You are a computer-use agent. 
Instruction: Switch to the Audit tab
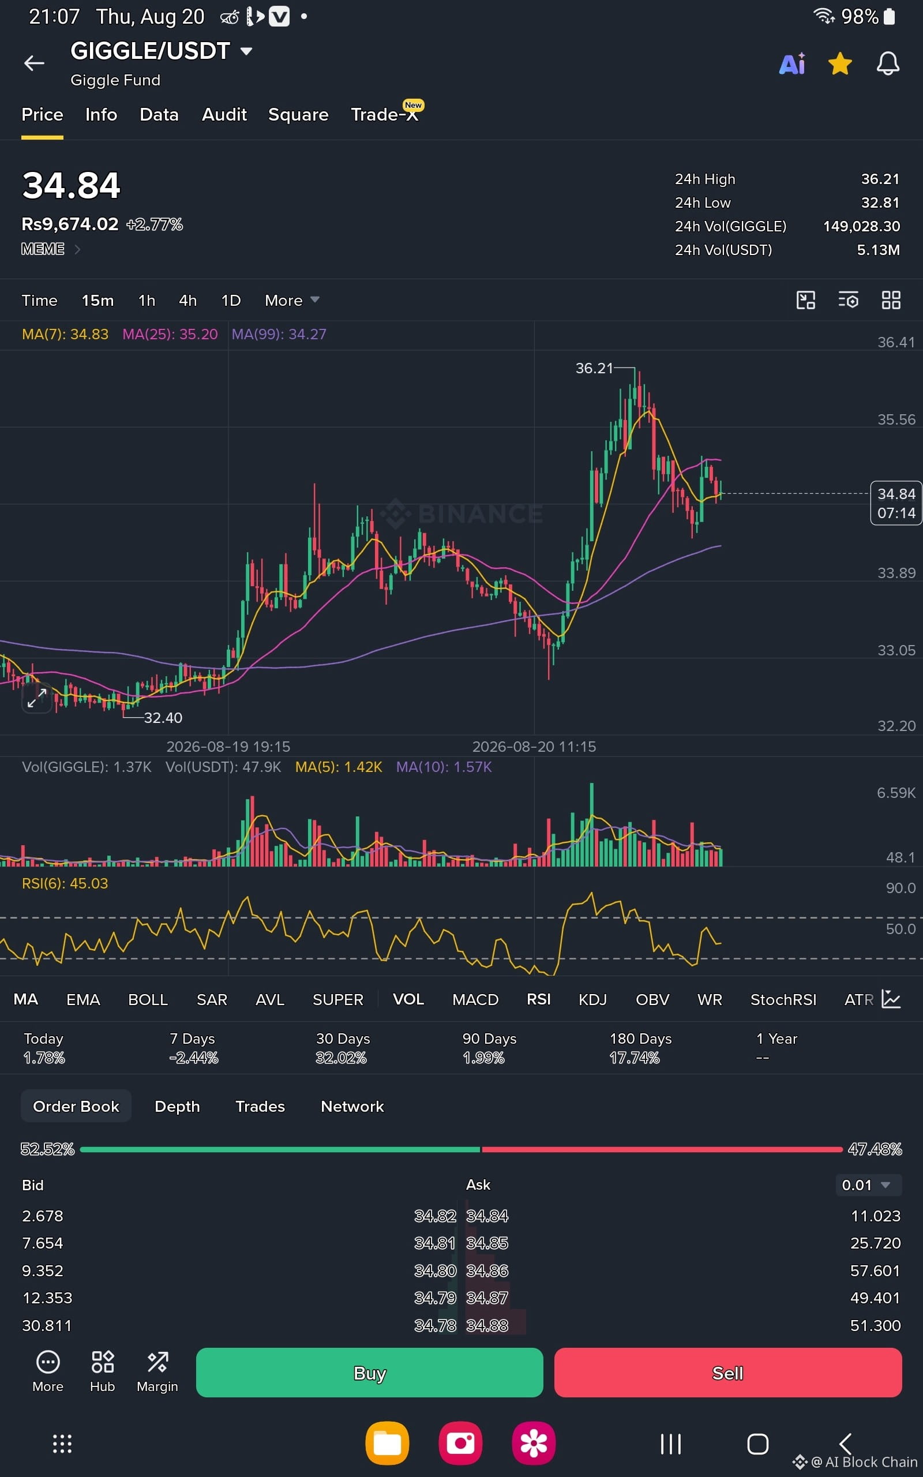coord(224,115)
